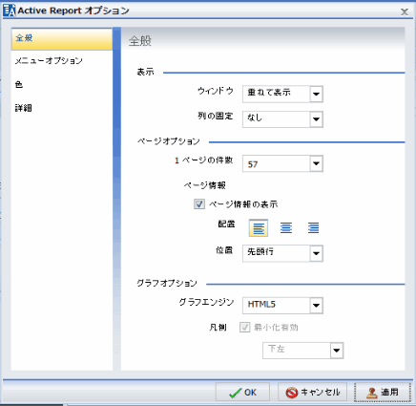The image size is (416, 406).
Task: Open the ウィンドウ dropdown arrow
Action: point(316,94)
